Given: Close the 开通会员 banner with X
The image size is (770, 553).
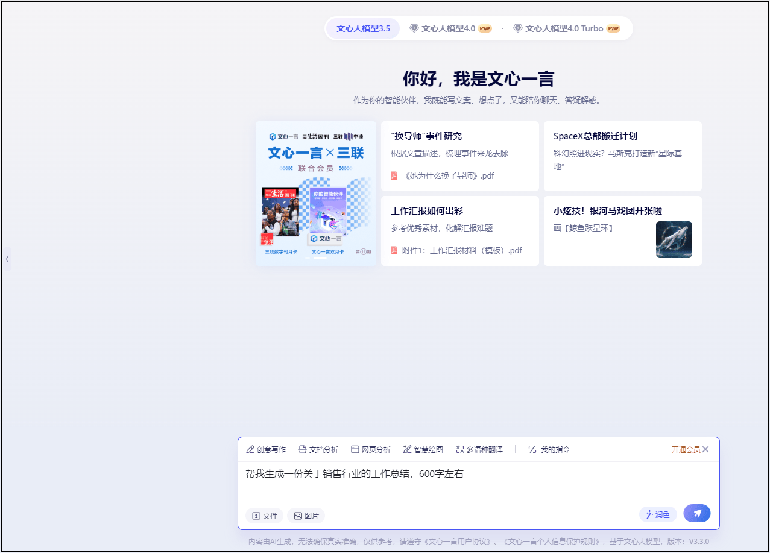Looking at the screenshot, I should coord(705,449).
